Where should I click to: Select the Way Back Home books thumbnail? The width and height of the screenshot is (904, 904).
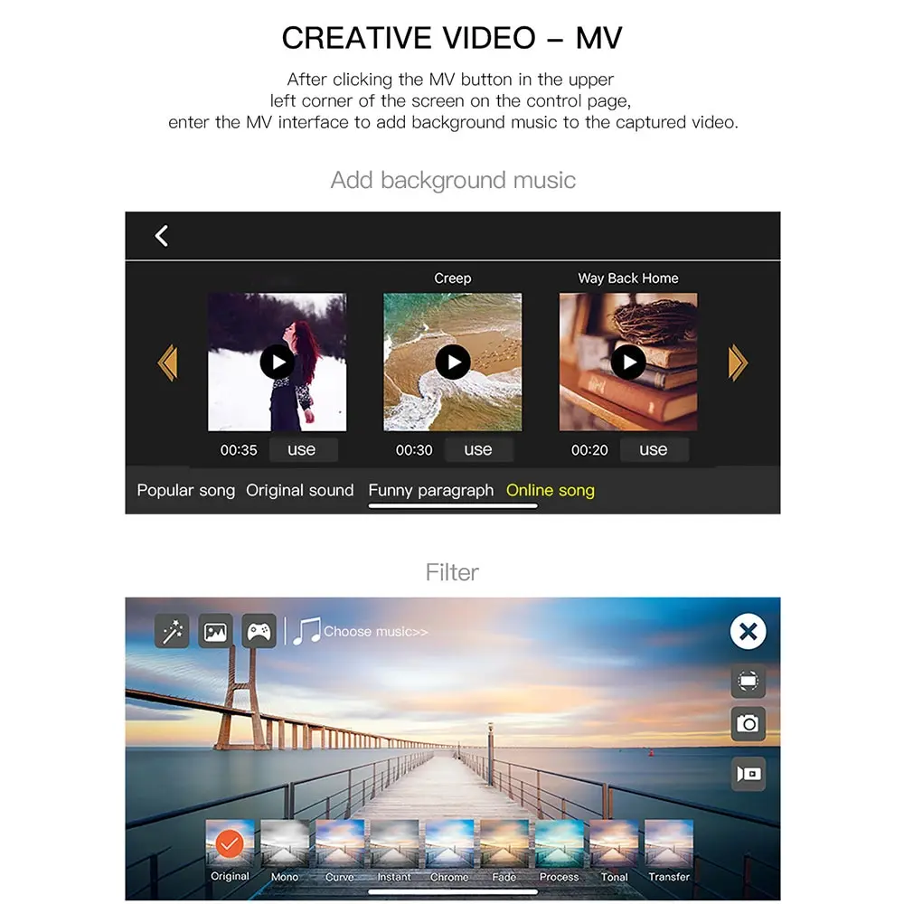pos(628,363)
